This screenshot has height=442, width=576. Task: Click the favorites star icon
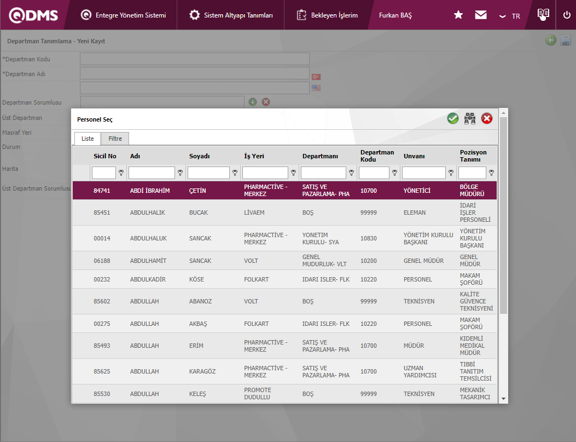[458, 15]
